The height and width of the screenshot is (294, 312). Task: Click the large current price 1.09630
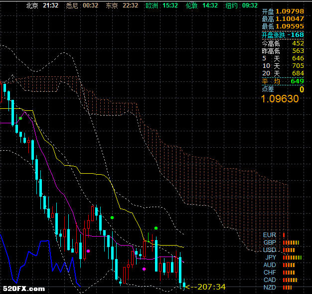point(280,99)
